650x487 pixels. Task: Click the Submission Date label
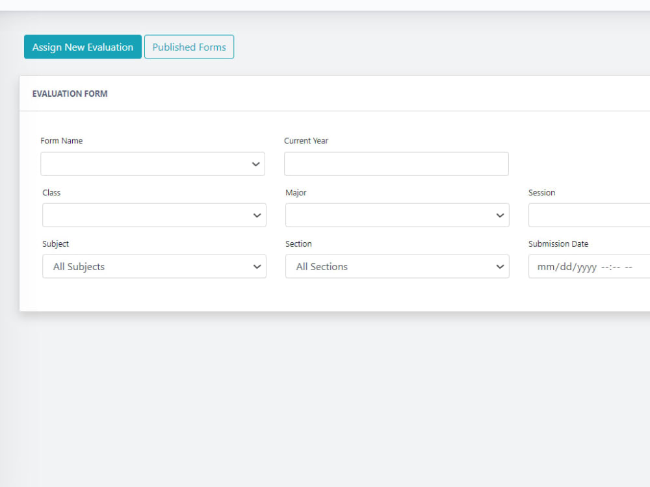click(558, 243)
